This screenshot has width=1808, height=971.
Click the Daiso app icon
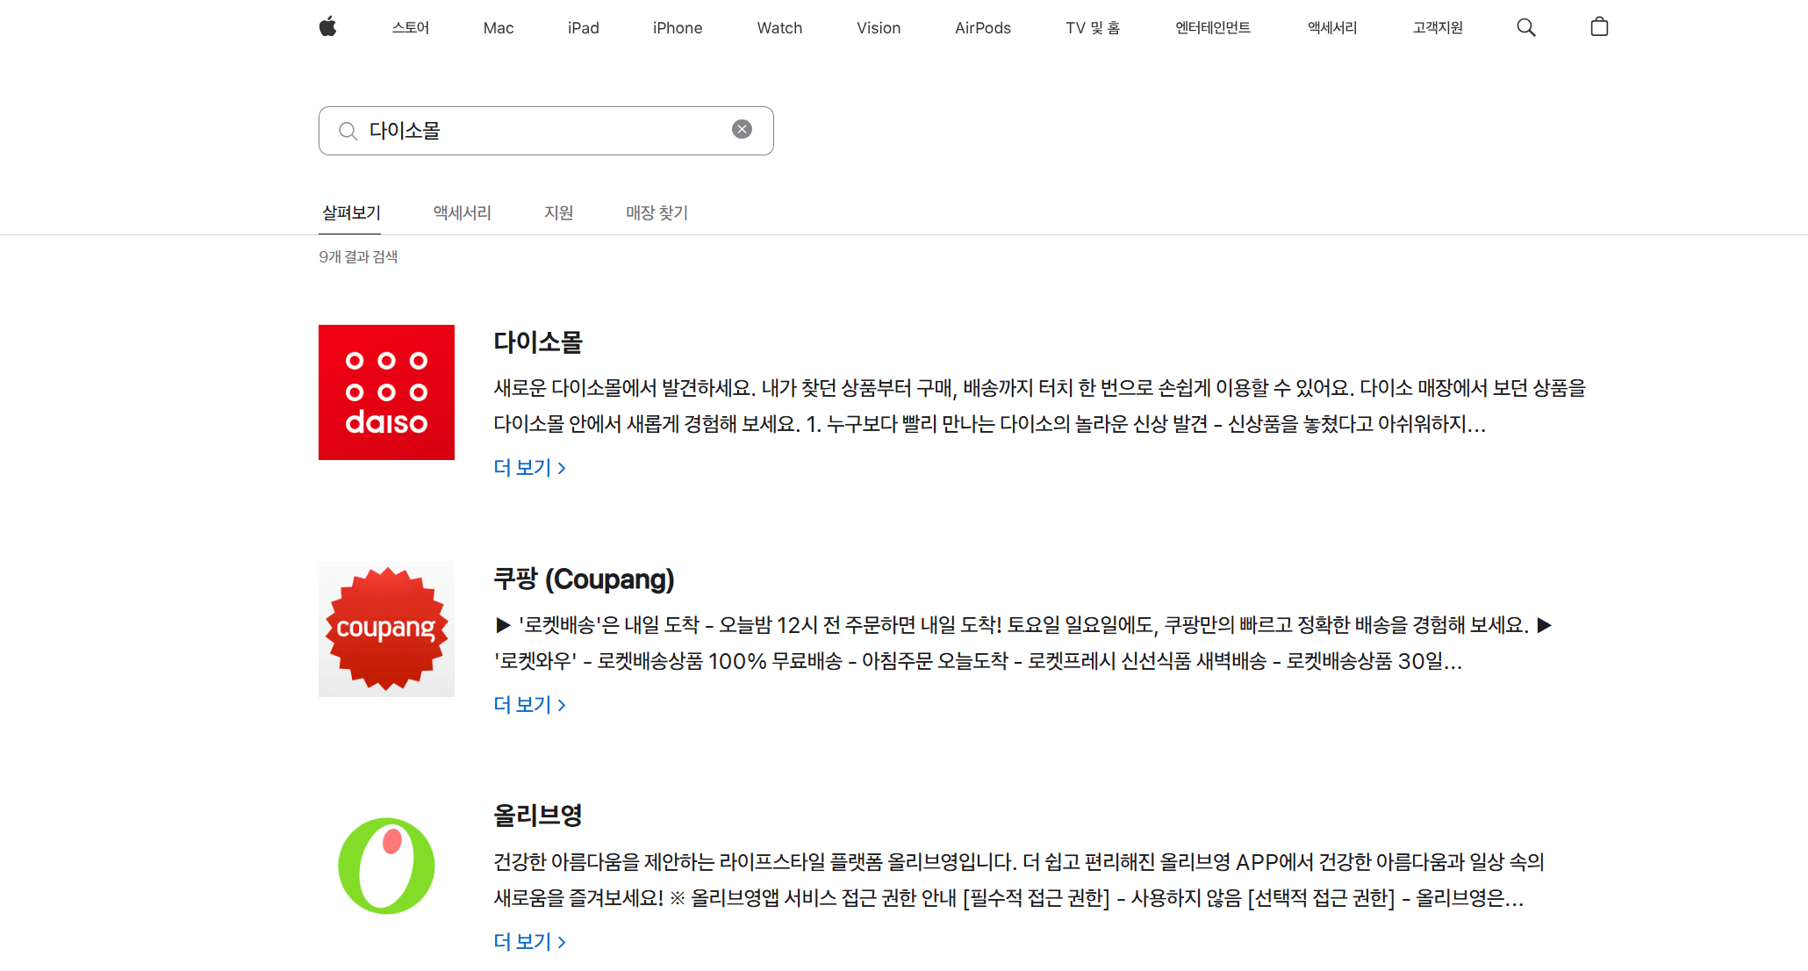click(x=386, y=392)
